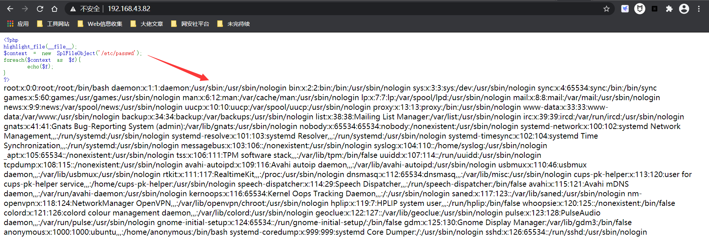Click the forward navigation arrow

click(25, 9)
